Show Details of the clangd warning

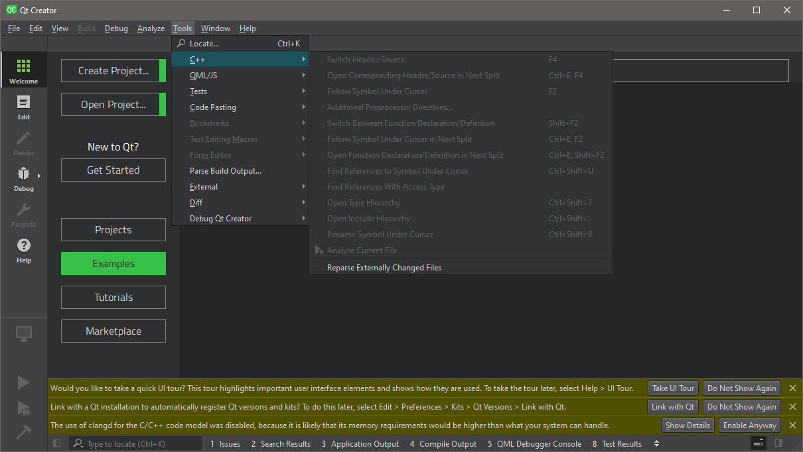point(688,425)
